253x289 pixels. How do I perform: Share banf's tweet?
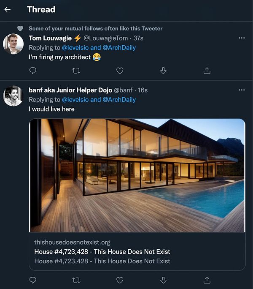pyautogui.click(x=207, y=280)
